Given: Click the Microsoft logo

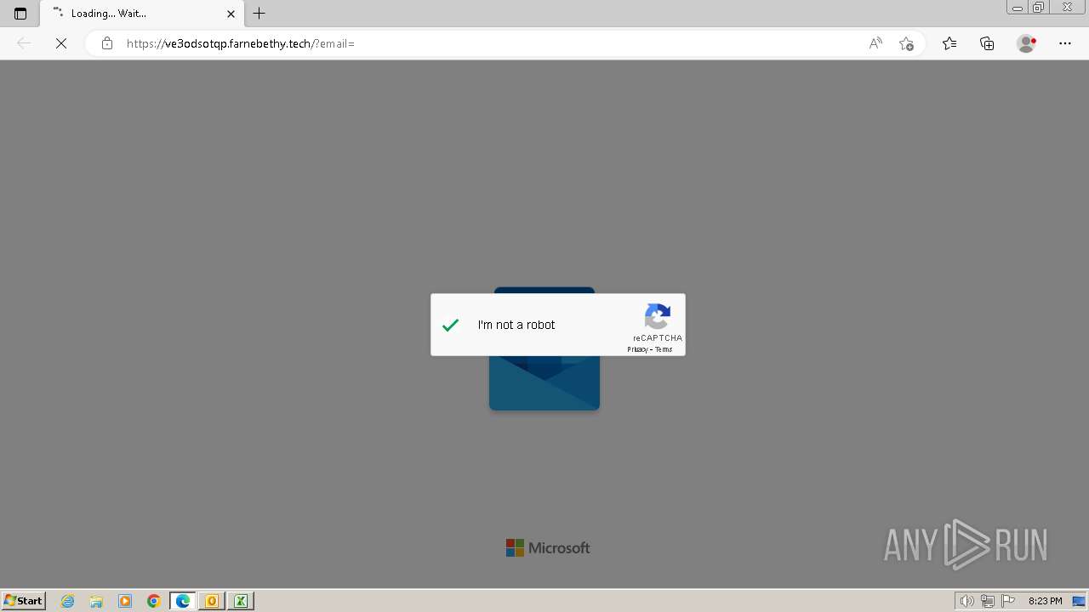Looking at the screenshot, I should click(x=548, y=548).
